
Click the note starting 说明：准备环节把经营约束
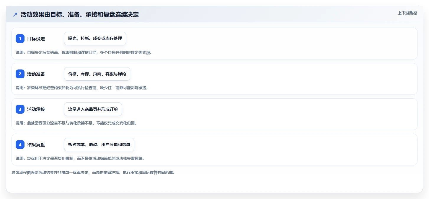tap(82, 88)
